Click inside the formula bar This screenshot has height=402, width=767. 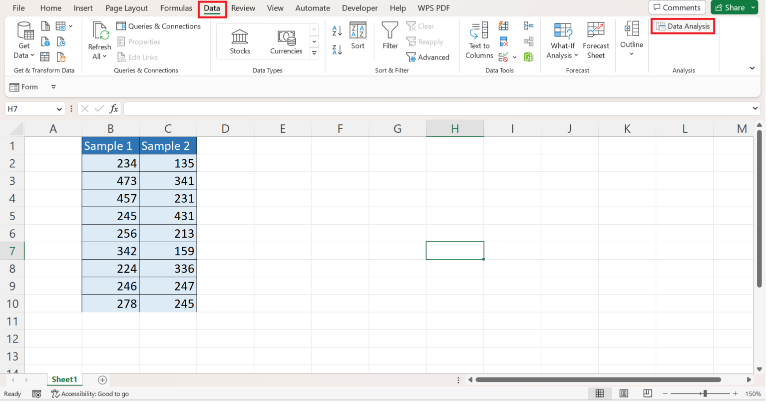coord(350,108)
